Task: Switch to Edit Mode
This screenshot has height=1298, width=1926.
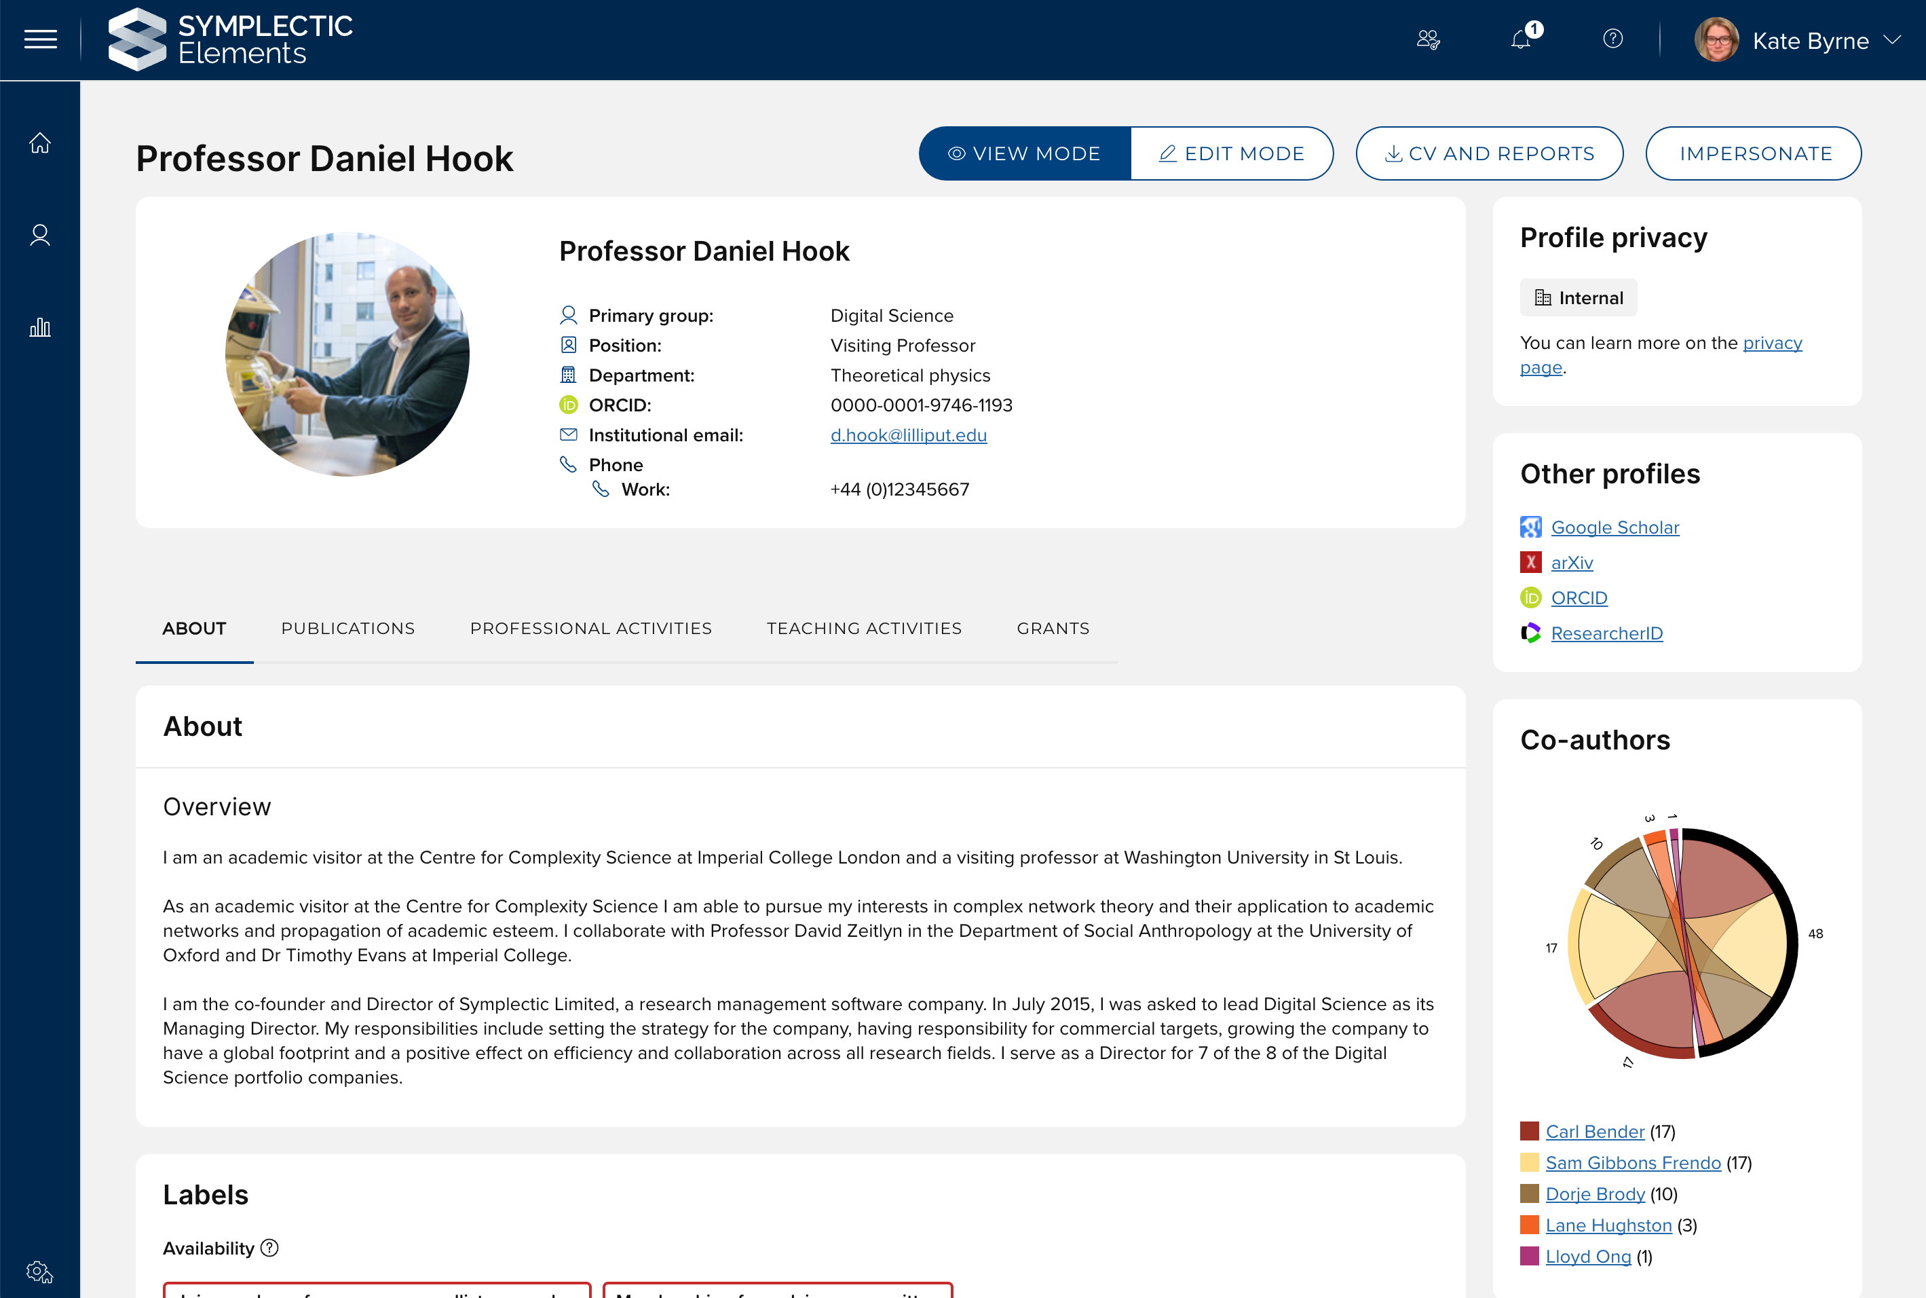Action: 1232,154
